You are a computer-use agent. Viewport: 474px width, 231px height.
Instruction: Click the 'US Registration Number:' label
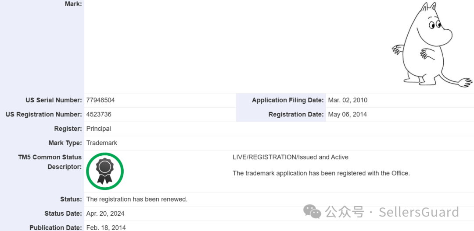tap(44, 115)
